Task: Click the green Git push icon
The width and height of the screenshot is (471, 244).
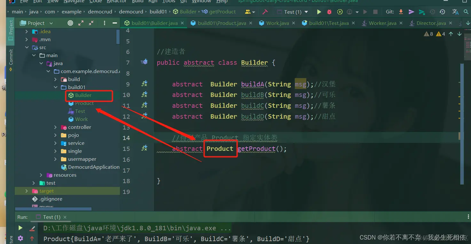Action: pos(422,12)
